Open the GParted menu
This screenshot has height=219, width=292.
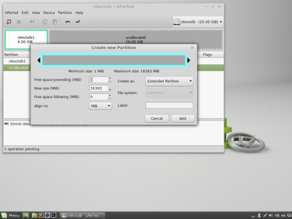(x=12, y=13)
